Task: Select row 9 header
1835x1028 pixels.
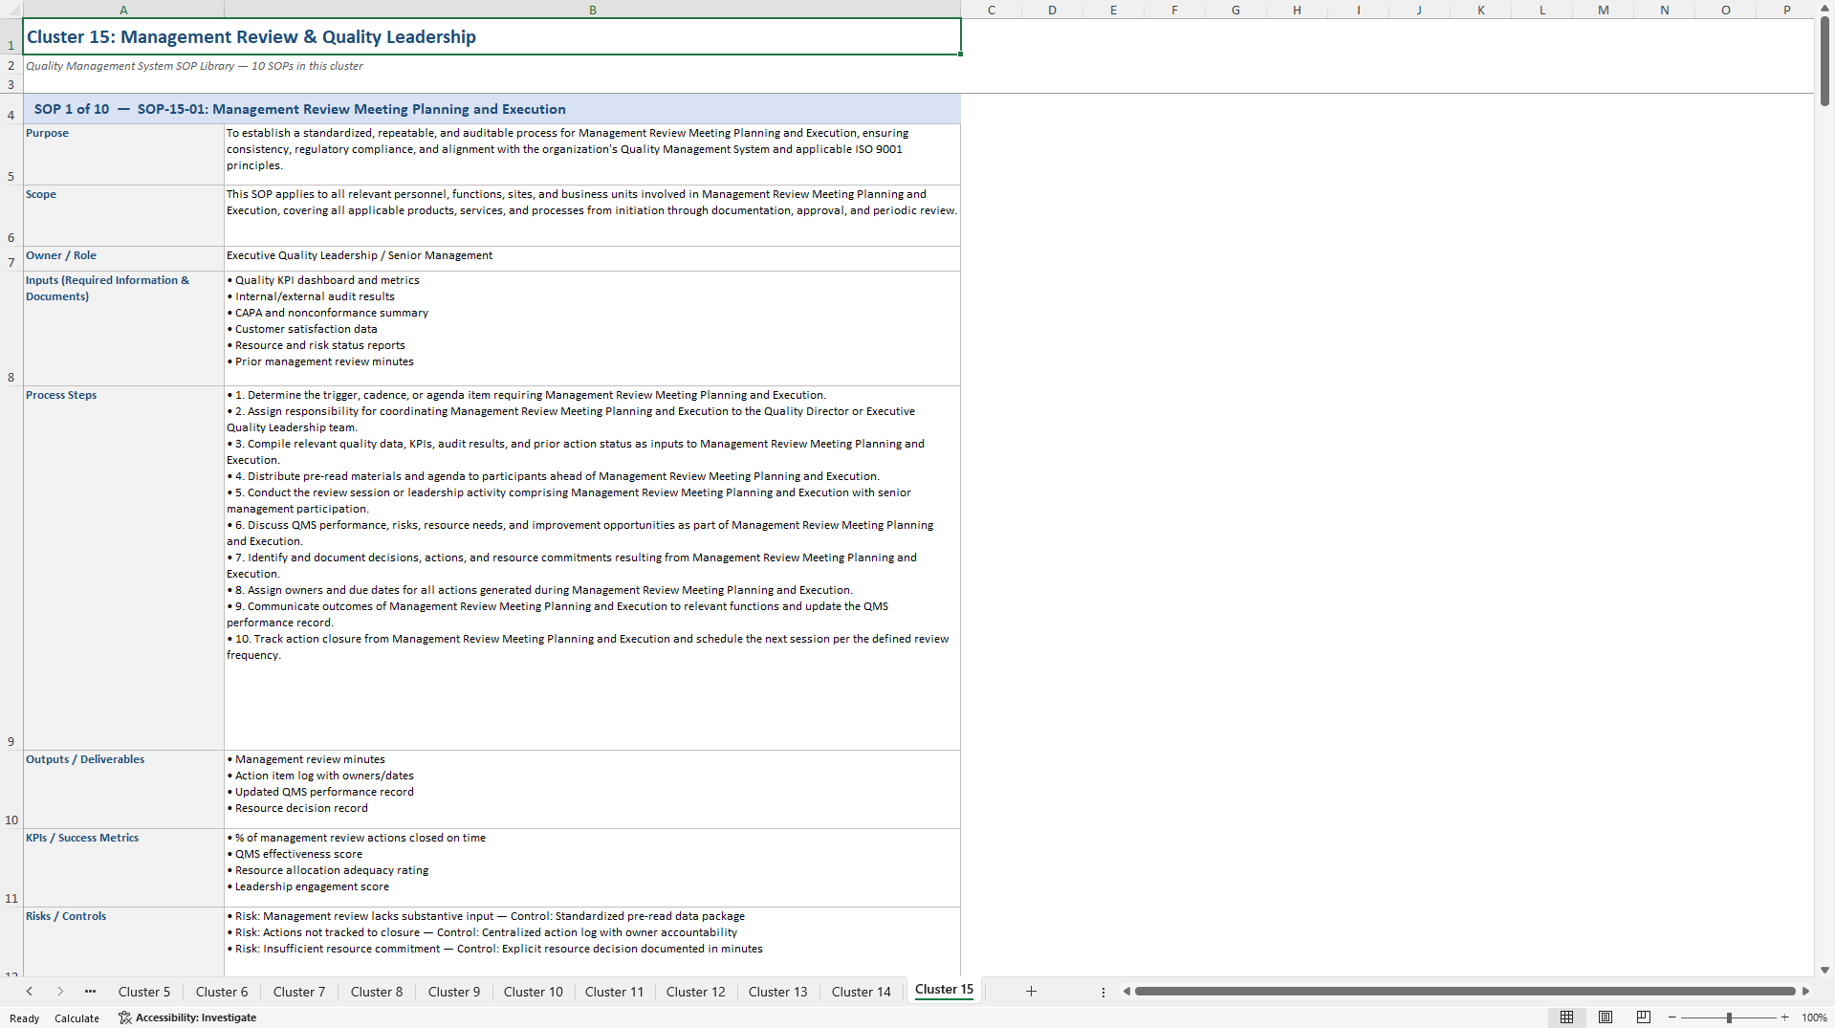Action: point(11,568)
